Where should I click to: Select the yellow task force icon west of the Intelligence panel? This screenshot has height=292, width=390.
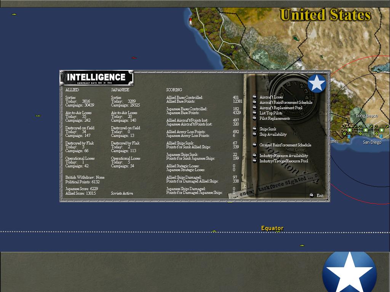(x=38, y=116)
